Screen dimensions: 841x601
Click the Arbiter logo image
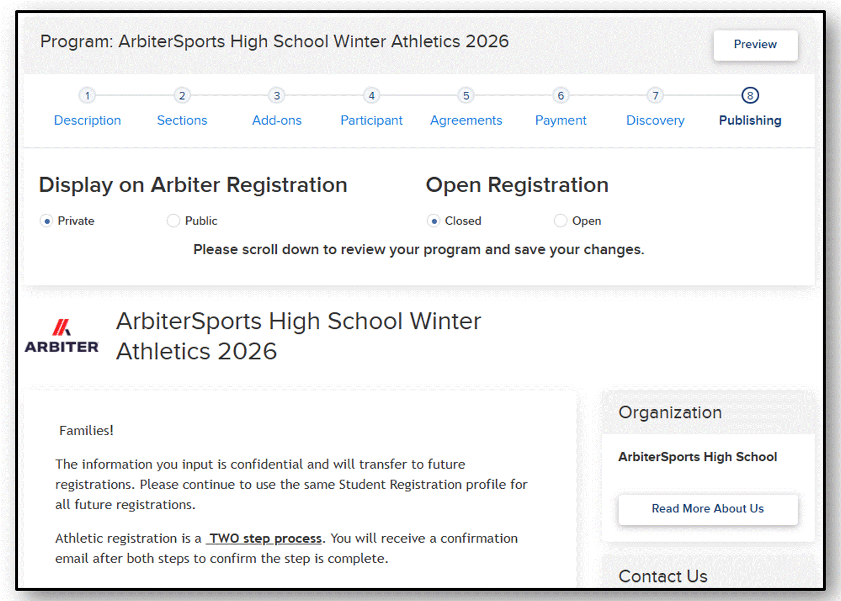pyautogui.click(x=62, y=336)
